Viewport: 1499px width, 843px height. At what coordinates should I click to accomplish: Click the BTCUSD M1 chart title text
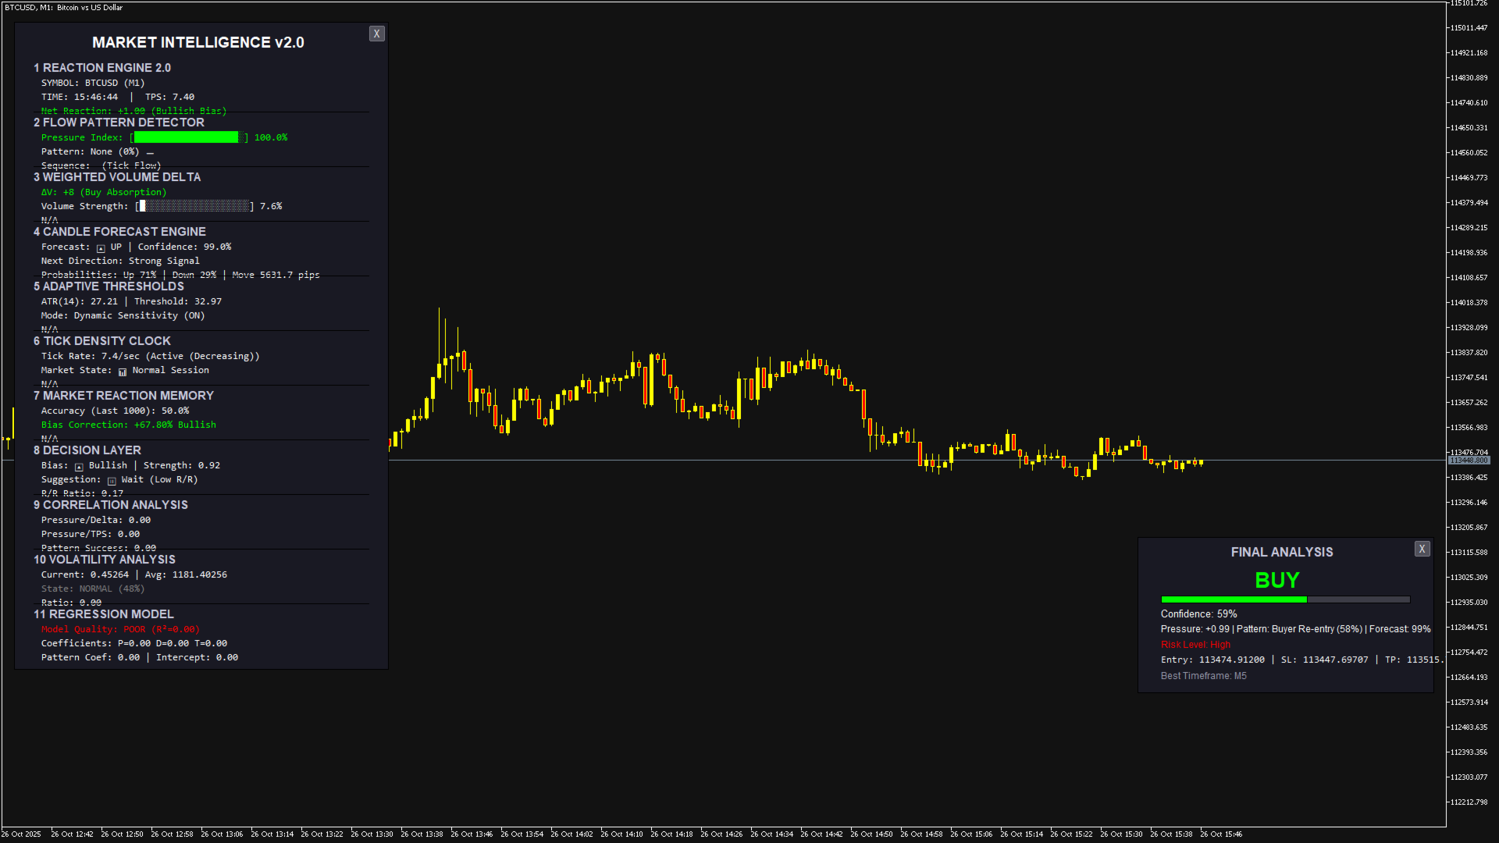tap(64, 7)
